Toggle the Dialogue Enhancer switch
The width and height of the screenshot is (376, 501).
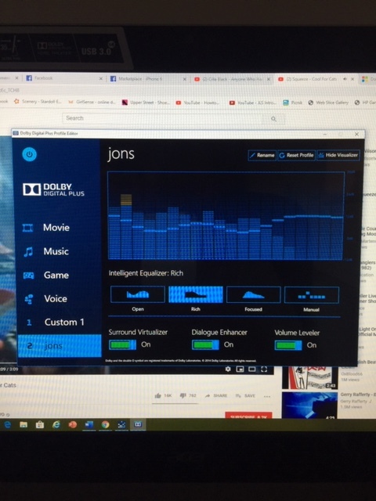205,345
